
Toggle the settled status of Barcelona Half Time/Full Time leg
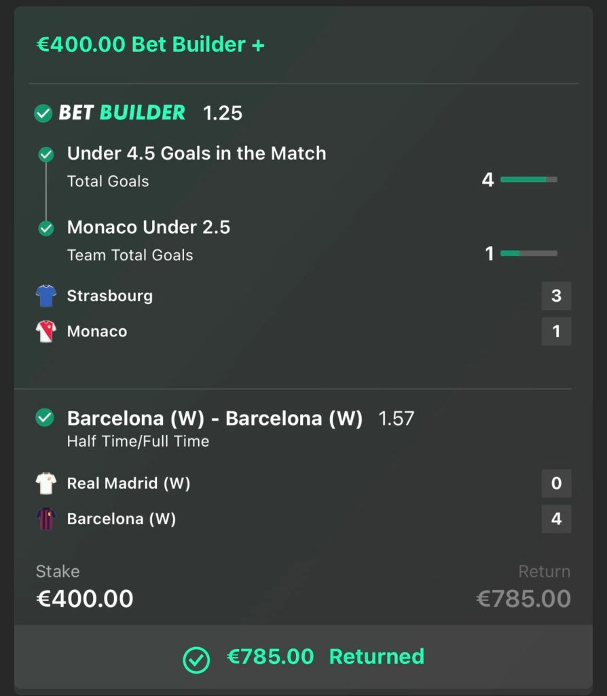point(43,419)
